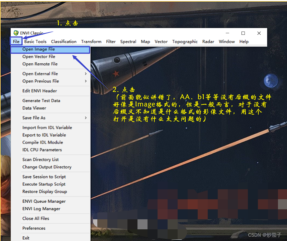Screen dimensions: 287x241
Task: Choose Scan Directory List
Action: (x=50, y=160)
